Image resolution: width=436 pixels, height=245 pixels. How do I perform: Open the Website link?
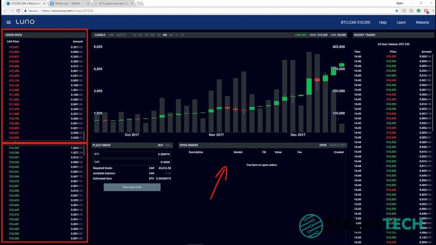422,22
